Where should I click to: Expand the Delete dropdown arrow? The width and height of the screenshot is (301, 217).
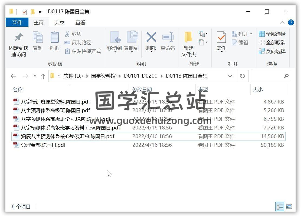tap(151, 52)
